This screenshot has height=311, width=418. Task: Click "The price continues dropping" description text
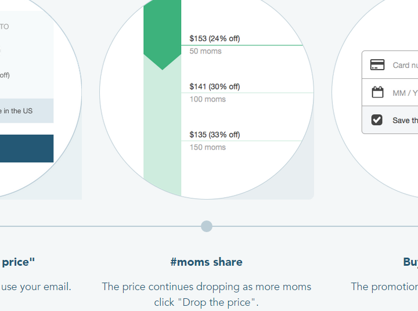(x=206, y=295)
